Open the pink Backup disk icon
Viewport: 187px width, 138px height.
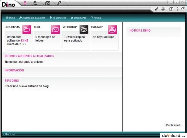pyautogui.click(x=112, y=29)
